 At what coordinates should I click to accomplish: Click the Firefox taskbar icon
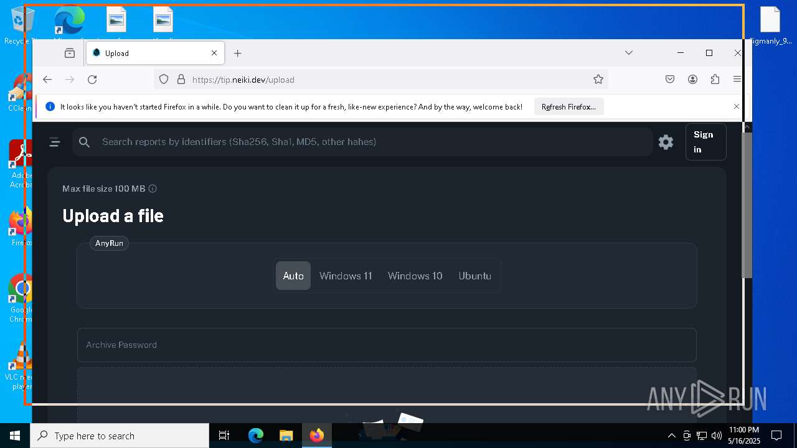317,436
